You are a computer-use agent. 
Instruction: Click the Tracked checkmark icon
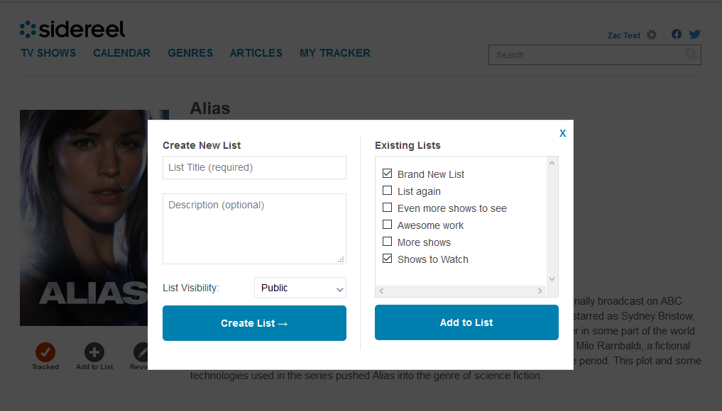45,351
